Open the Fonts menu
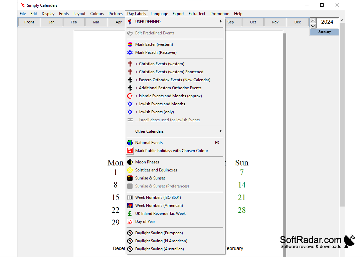This screenshot has height=257, width=363. pyautogui.click(x=64, y=14)
